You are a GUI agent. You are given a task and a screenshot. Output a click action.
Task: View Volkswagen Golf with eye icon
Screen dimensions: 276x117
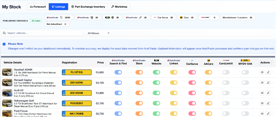tap(262, 103)
